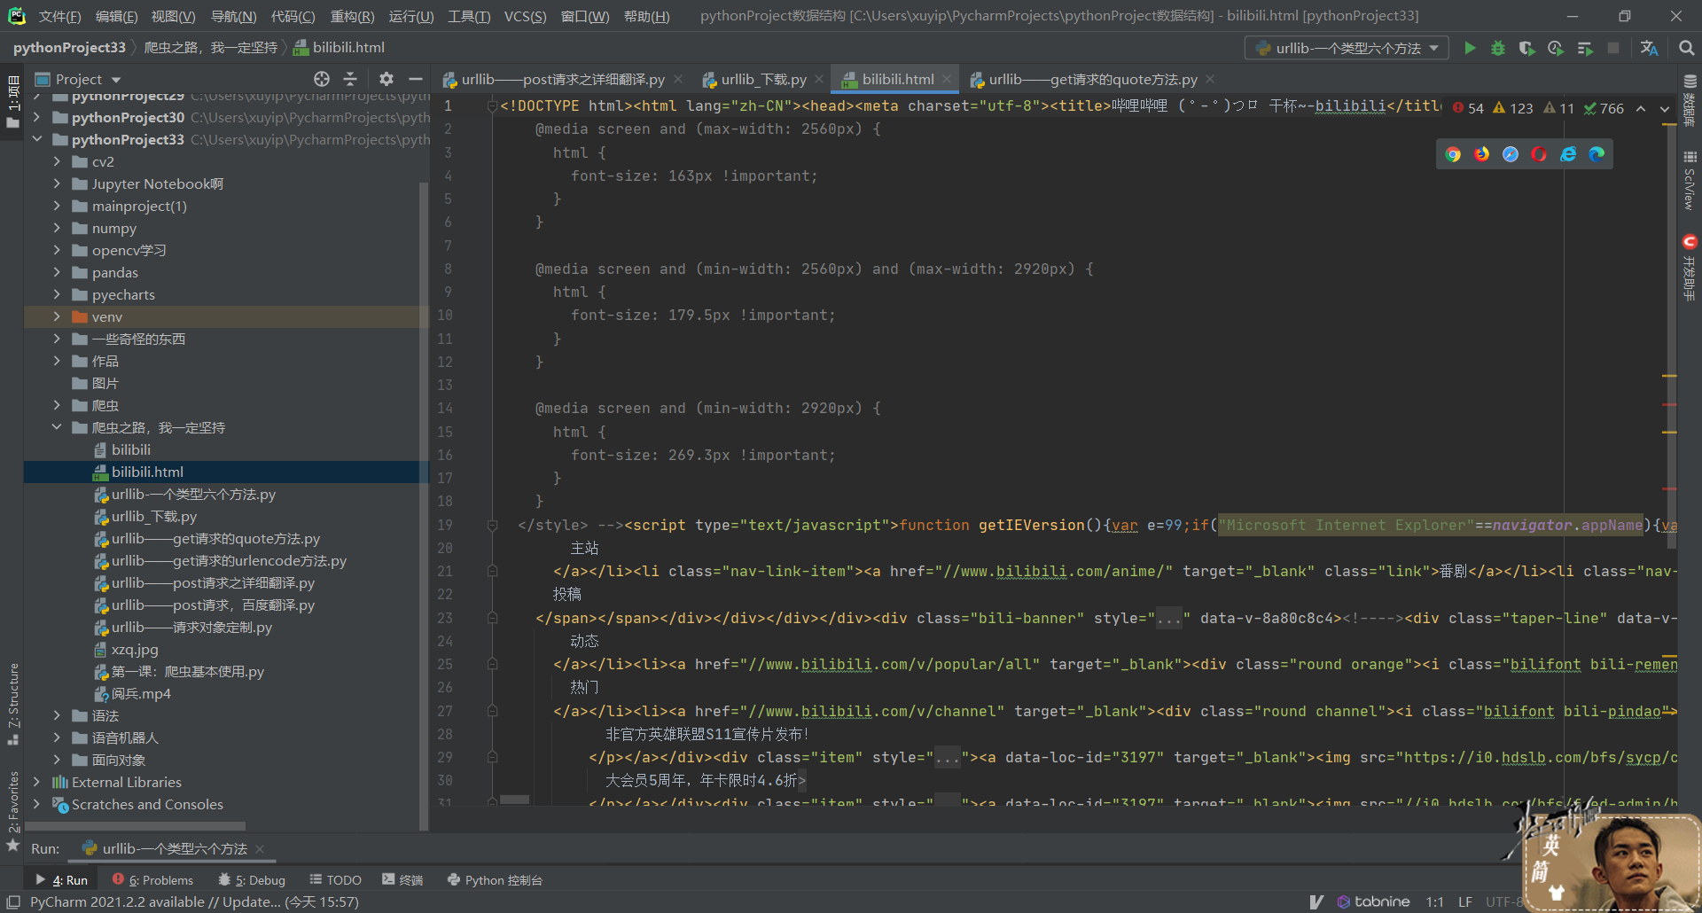Expand the venv folder
The width and height of the screenshot is (1702, 913).
click(x=57, y=316)
